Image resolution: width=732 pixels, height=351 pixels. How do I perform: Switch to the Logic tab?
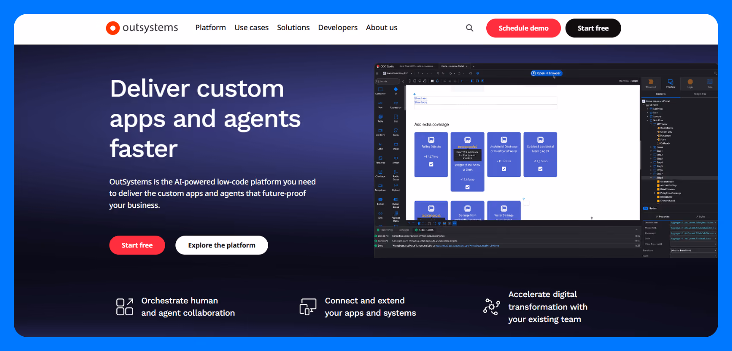pos(690,83)
